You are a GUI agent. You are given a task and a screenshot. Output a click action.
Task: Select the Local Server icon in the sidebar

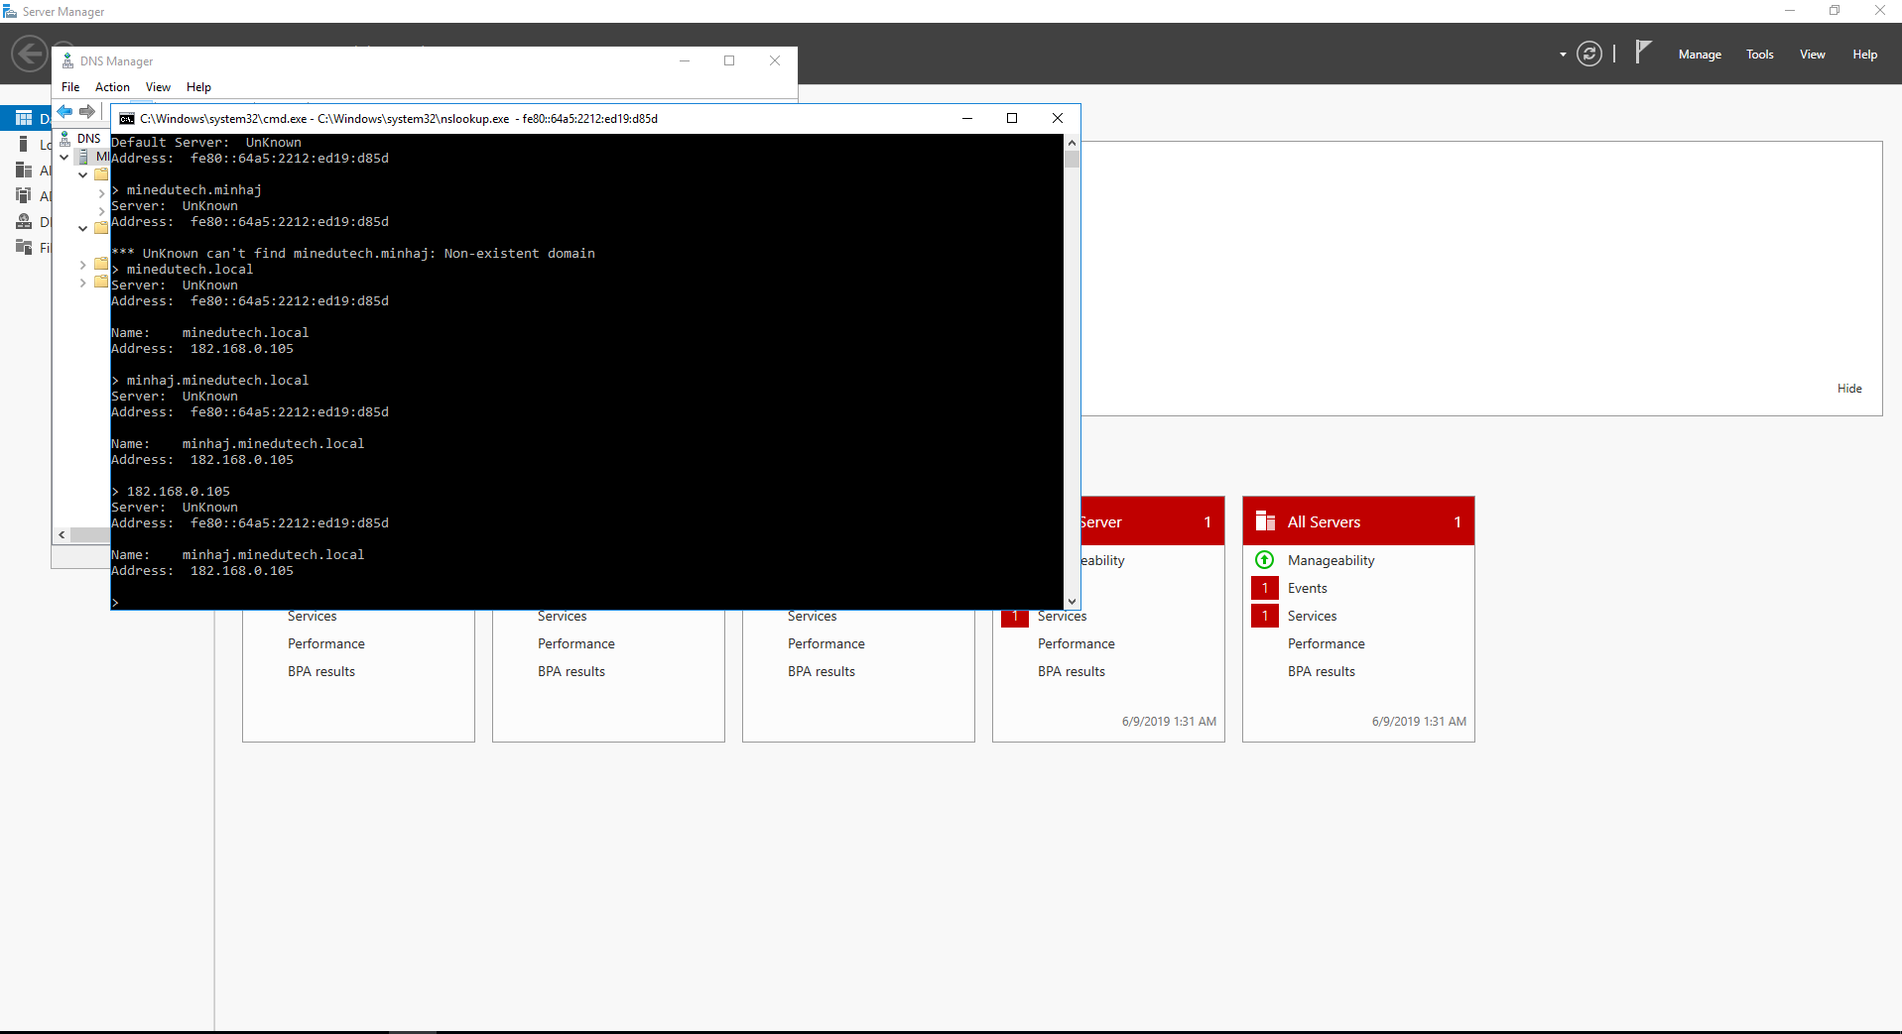click(x=24, y=145)
